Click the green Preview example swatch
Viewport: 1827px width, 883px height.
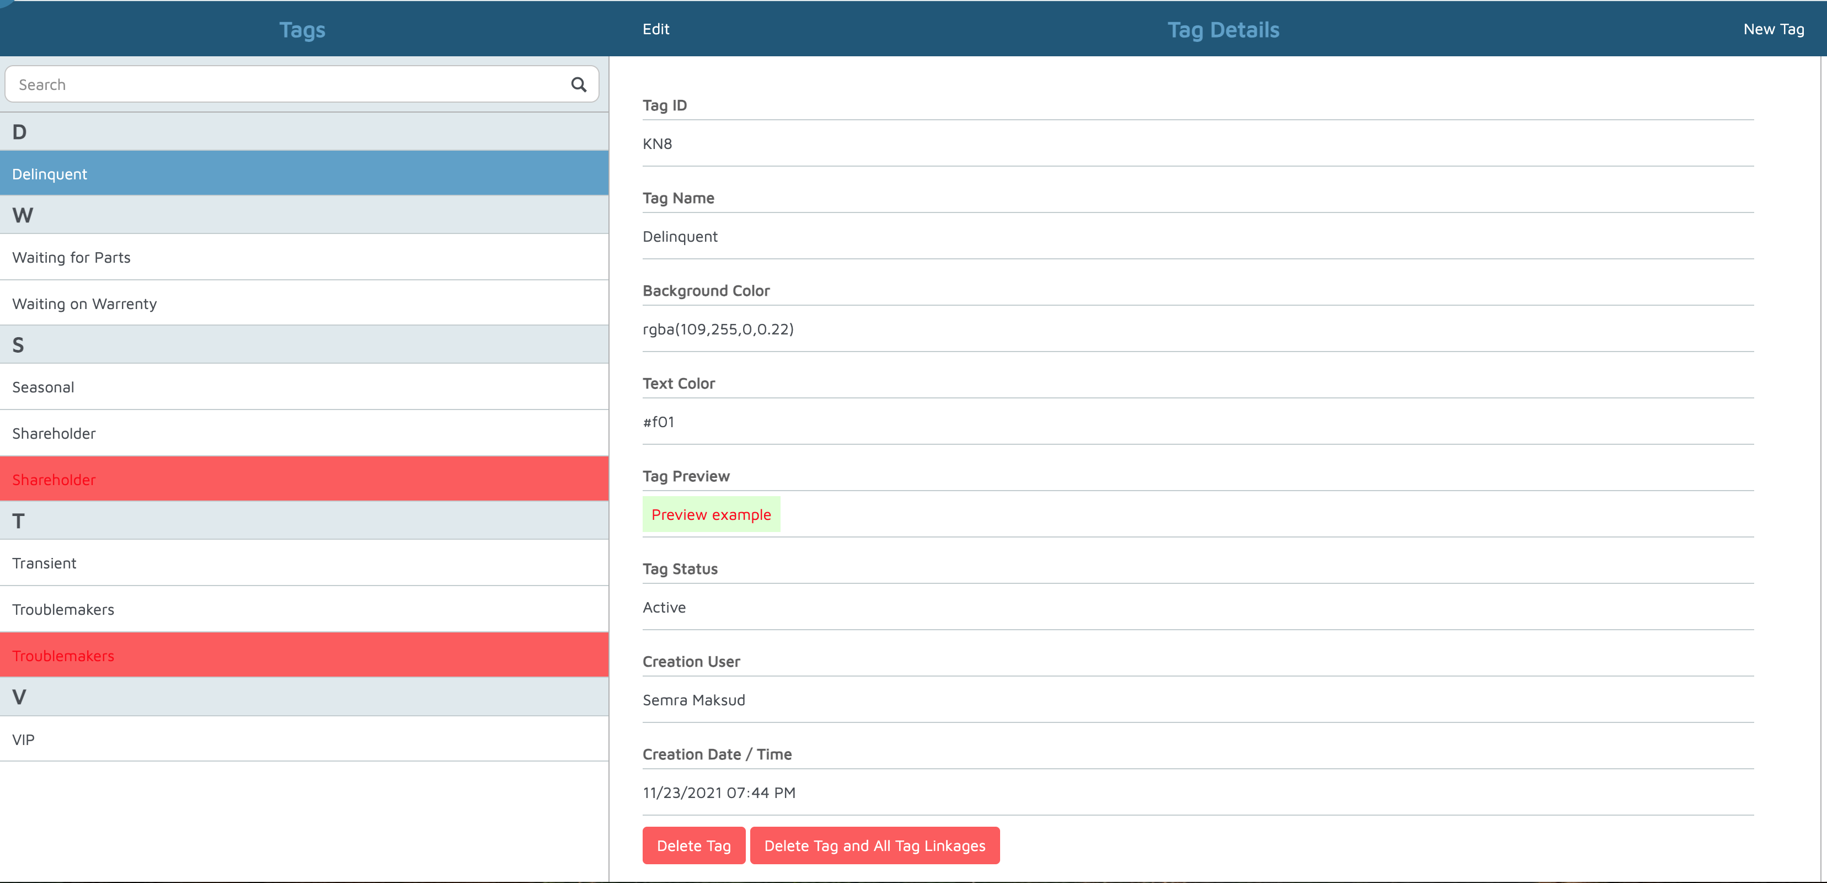tap(710, 514)
